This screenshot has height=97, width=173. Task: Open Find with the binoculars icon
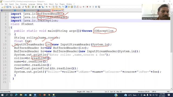coord(39,7)
